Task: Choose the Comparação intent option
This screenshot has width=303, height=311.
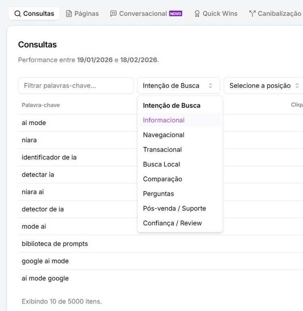Action: click(162, 179)
